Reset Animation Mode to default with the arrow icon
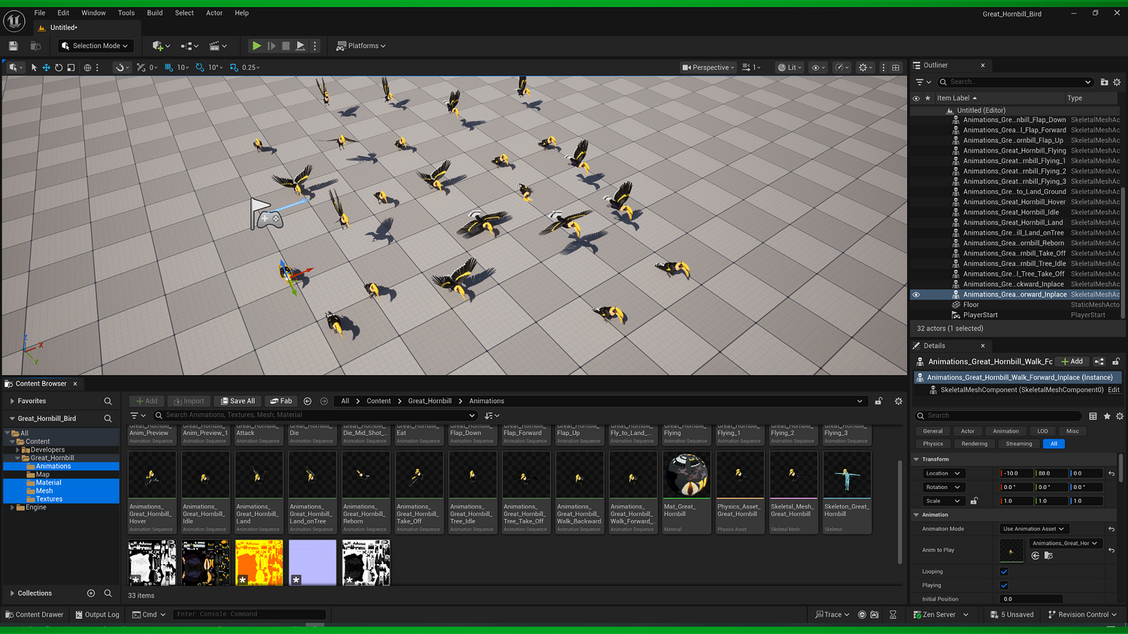Screen dimensions: 1128x634 click(x=1111, y=529)
